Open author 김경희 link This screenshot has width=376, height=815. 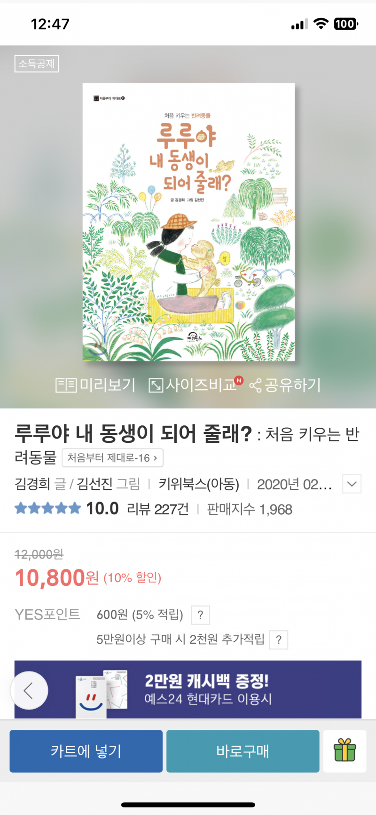pos(32,484)
